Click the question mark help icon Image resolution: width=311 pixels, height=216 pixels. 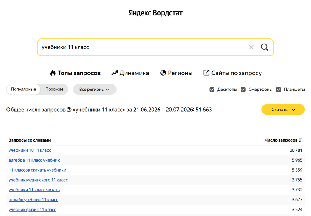point(69,110)
